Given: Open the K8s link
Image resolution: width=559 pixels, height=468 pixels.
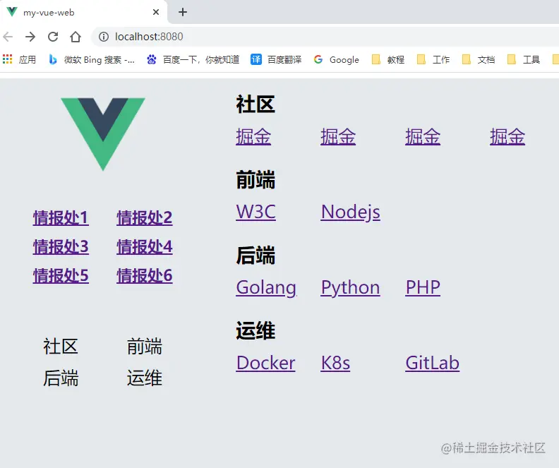Looking at the screenshot, I should [x=335, y=363].
